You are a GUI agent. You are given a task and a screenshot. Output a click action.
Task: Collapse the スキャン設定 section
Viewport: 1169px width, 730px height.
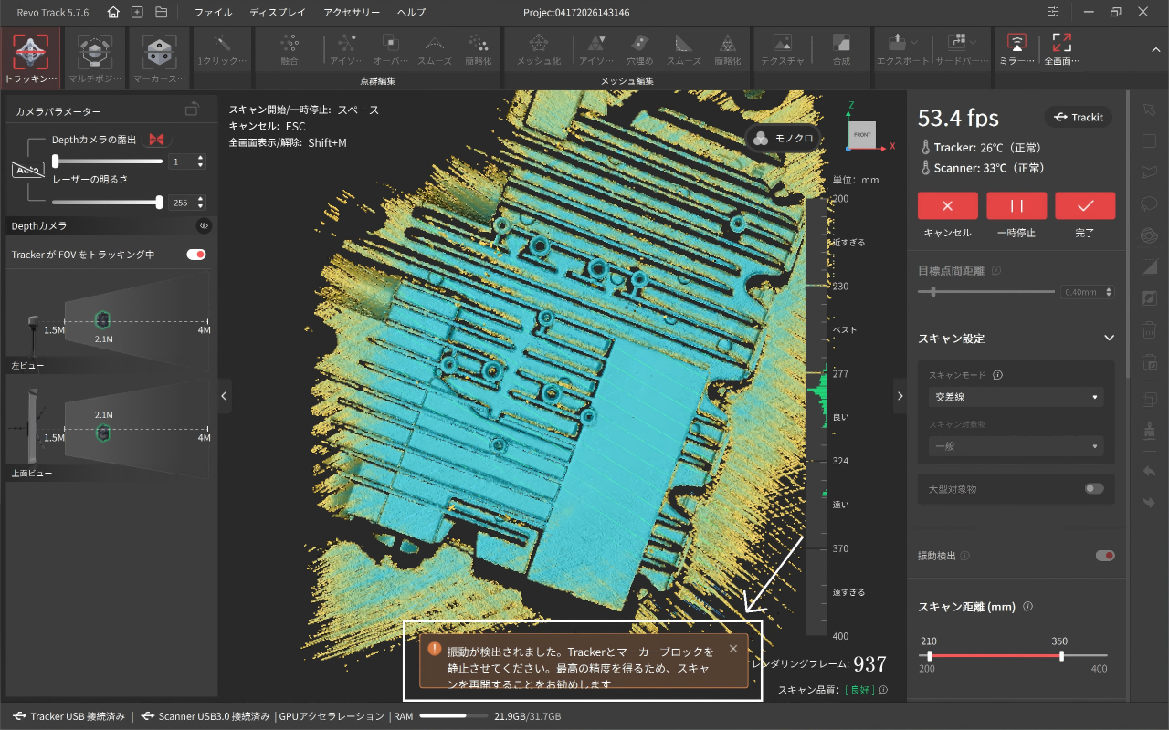(1110, 339)
